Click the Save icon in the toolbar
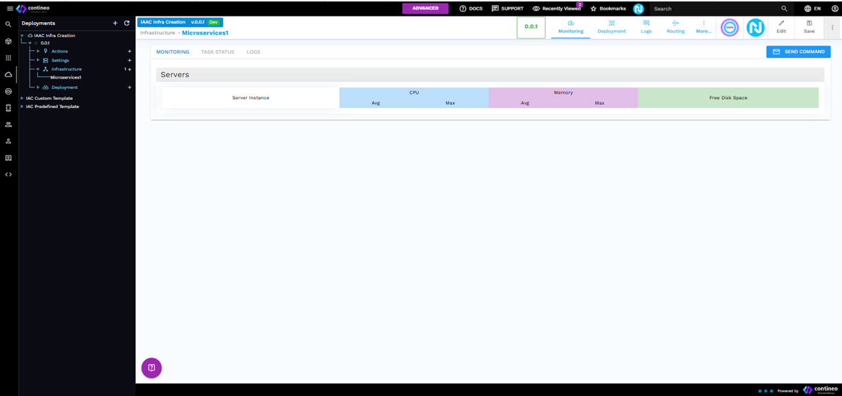This screenshot has width=842, height=396. [x=809, y=27]
